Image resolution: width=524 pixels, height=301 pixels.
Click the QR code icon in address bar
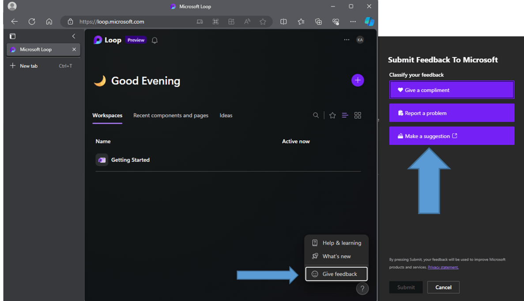click(215, 22)
